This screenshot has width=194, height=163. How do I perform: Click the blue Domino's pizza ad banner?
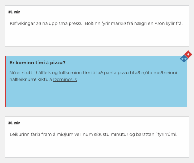[96, 81]
